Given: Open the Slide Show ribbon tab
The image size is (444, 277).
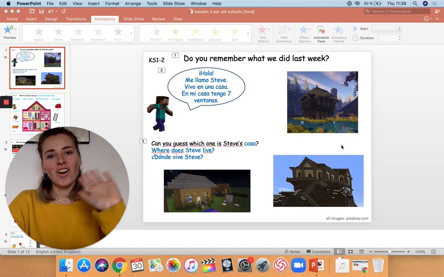Looking at the screenshot, I should 134,19.
